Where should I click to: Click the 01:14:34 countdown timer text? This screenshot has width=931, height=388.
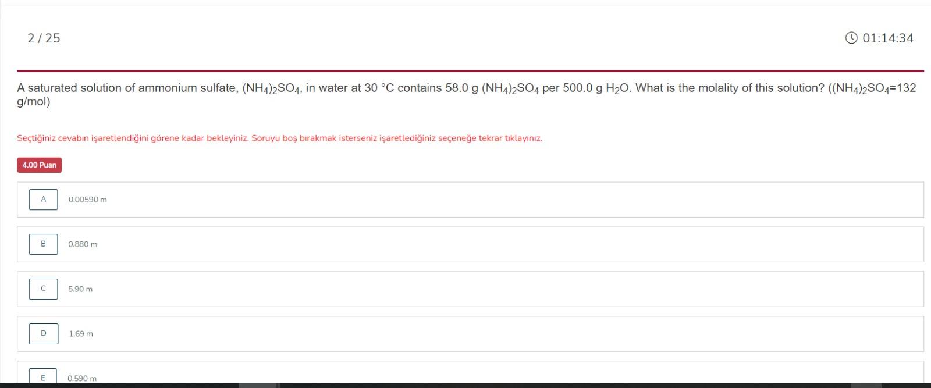tap(888, 38)
